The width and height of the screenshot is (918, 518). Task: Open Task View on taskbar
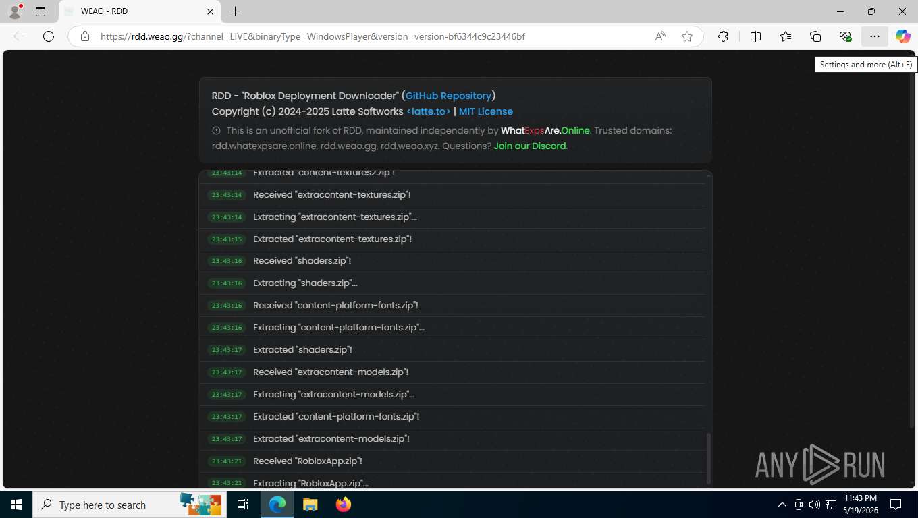point(243,505)
